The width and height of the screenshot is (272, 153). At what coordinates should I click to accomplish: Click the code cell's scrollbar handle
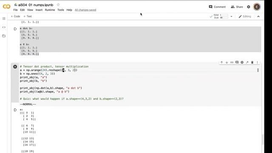(x=258, y=70)
